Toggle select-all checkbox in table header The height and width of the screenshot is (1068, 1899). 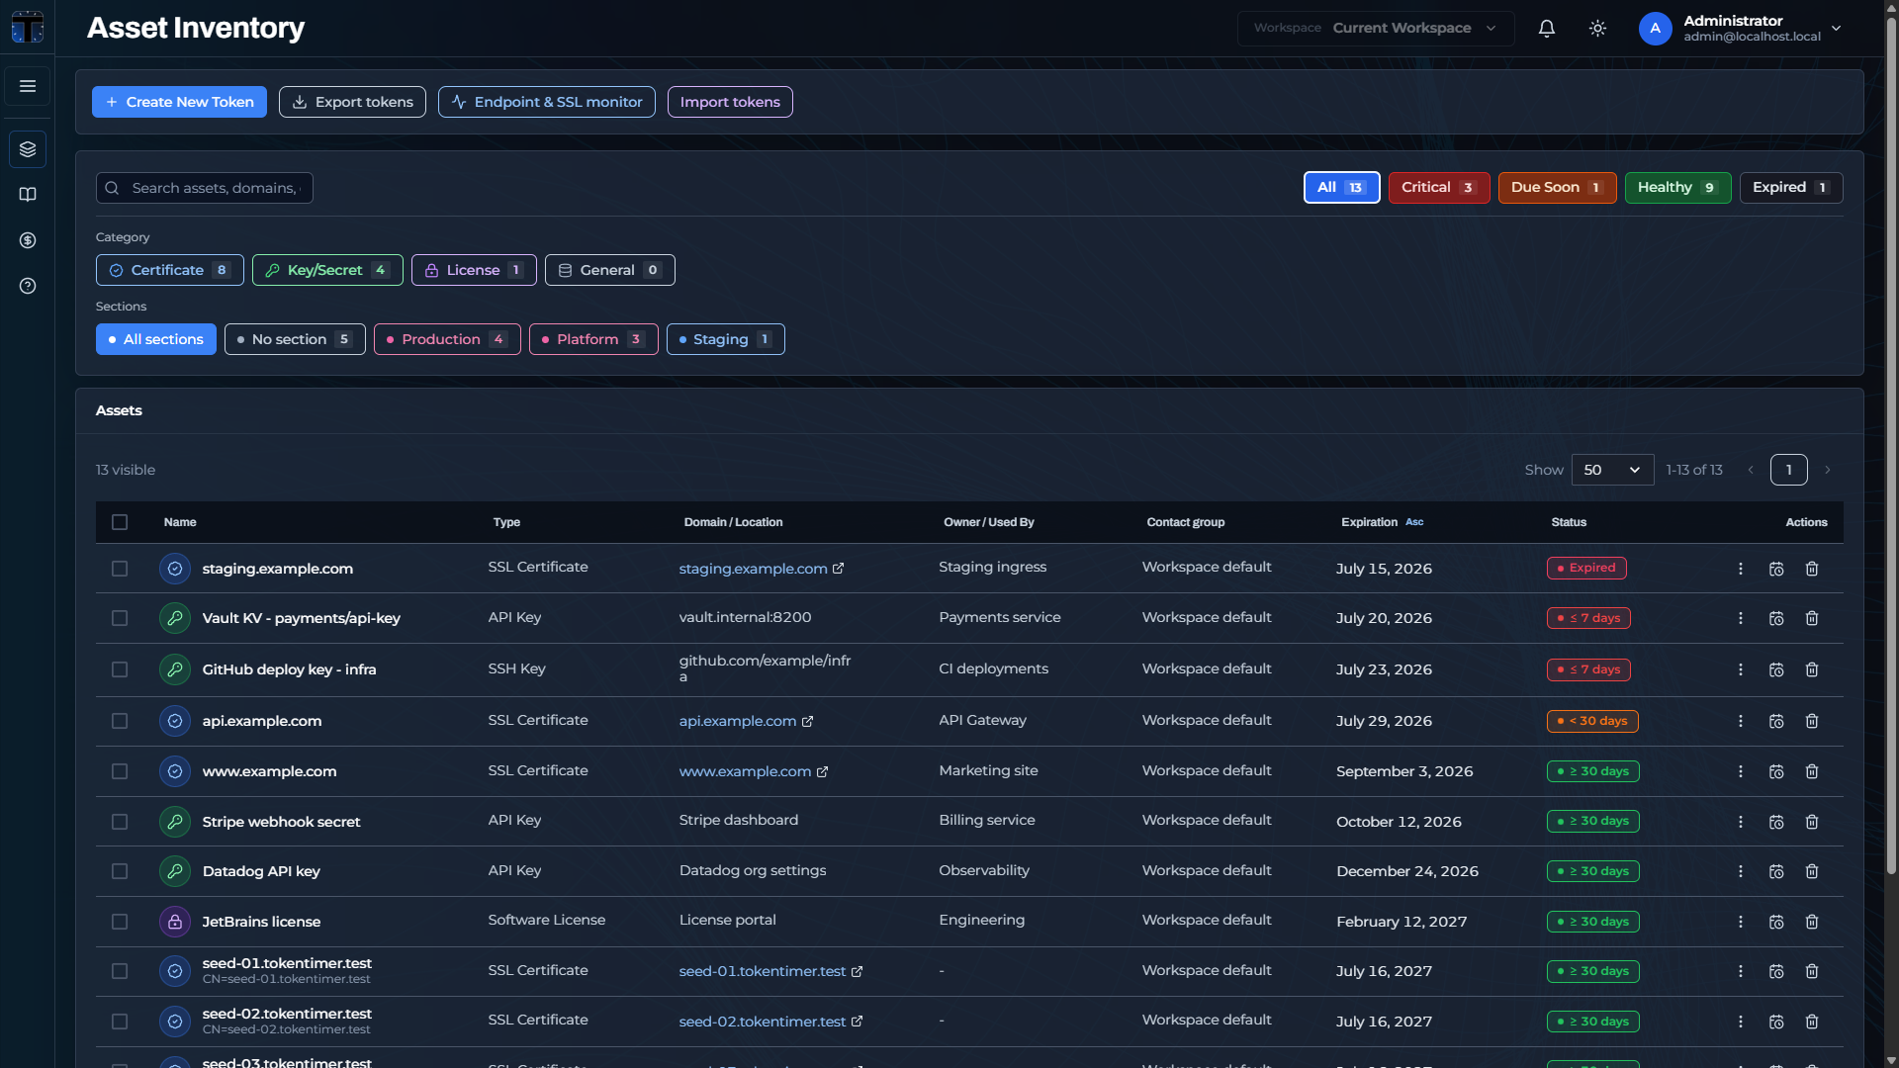[120, 522]
